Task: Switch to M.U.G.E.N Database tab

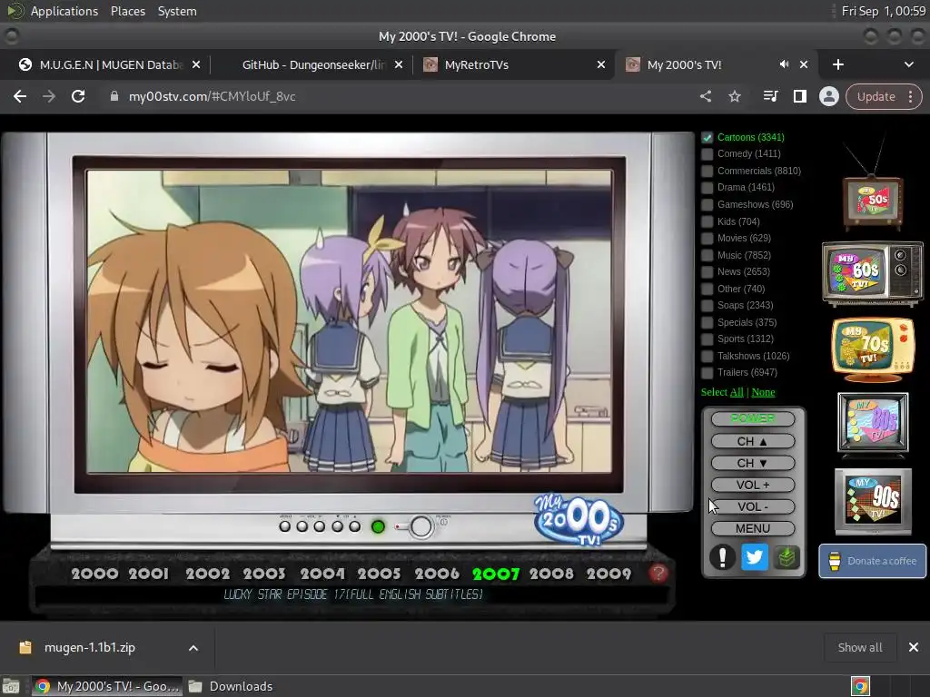Action: point(110,64)
